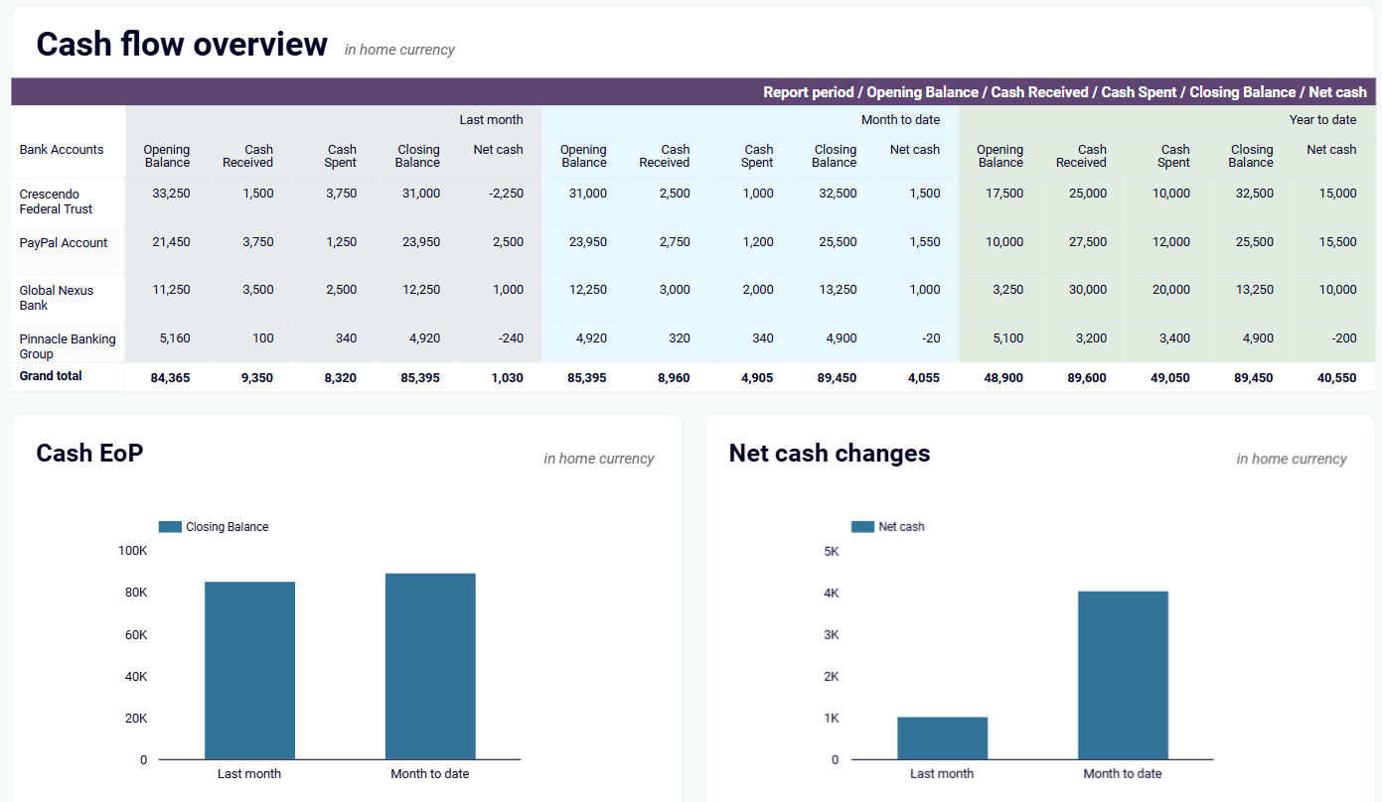Click the -20 Pinnacle net cash cell
The width and height of the screenshot is (1382, 802).
pyautogui.click(x=931, y=338)
